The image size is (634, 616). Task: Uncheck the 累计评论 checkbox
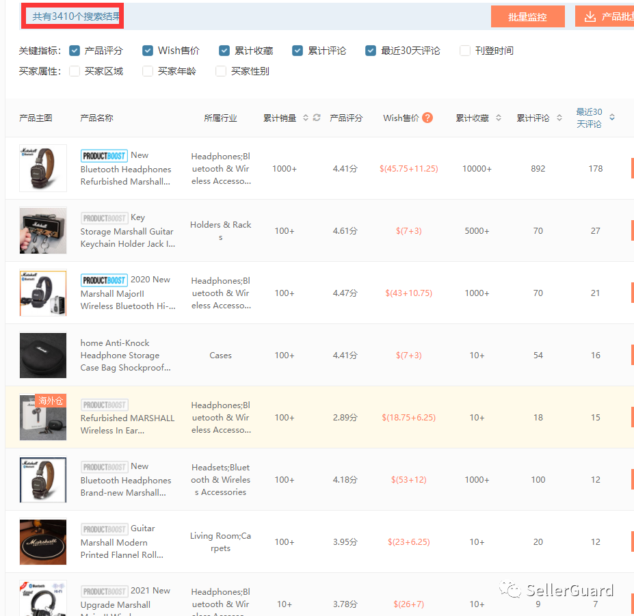point(298,51)
